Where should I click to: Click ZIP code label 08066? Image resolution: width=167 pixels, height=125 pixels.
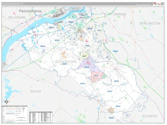point(60,22)
